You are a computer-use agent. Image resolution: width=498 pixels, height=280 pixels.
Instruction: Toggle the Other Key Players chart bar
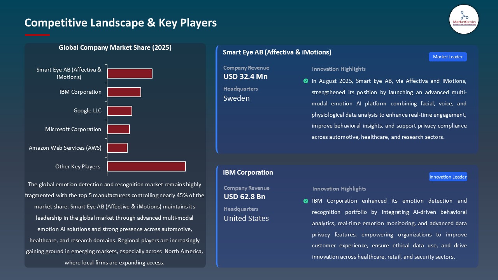[146, 166]
